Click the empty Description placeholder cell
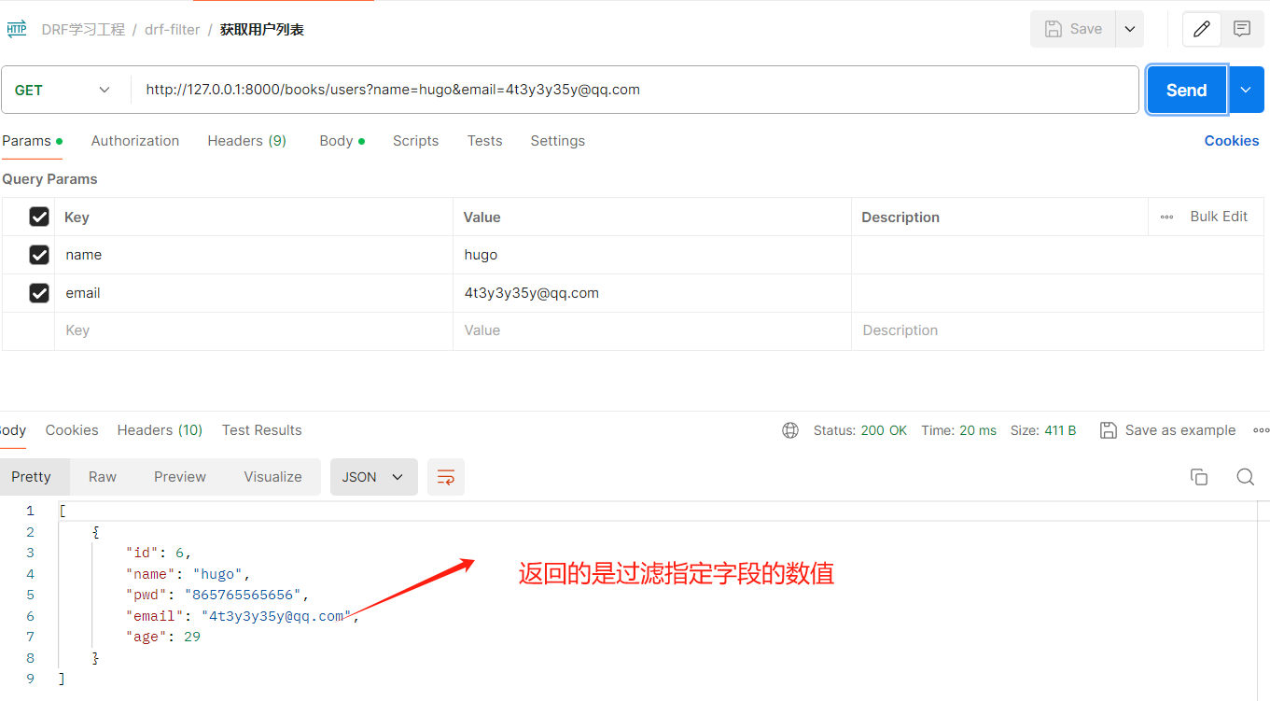This screenshot has width=1270, height=701. point(1058,330)
